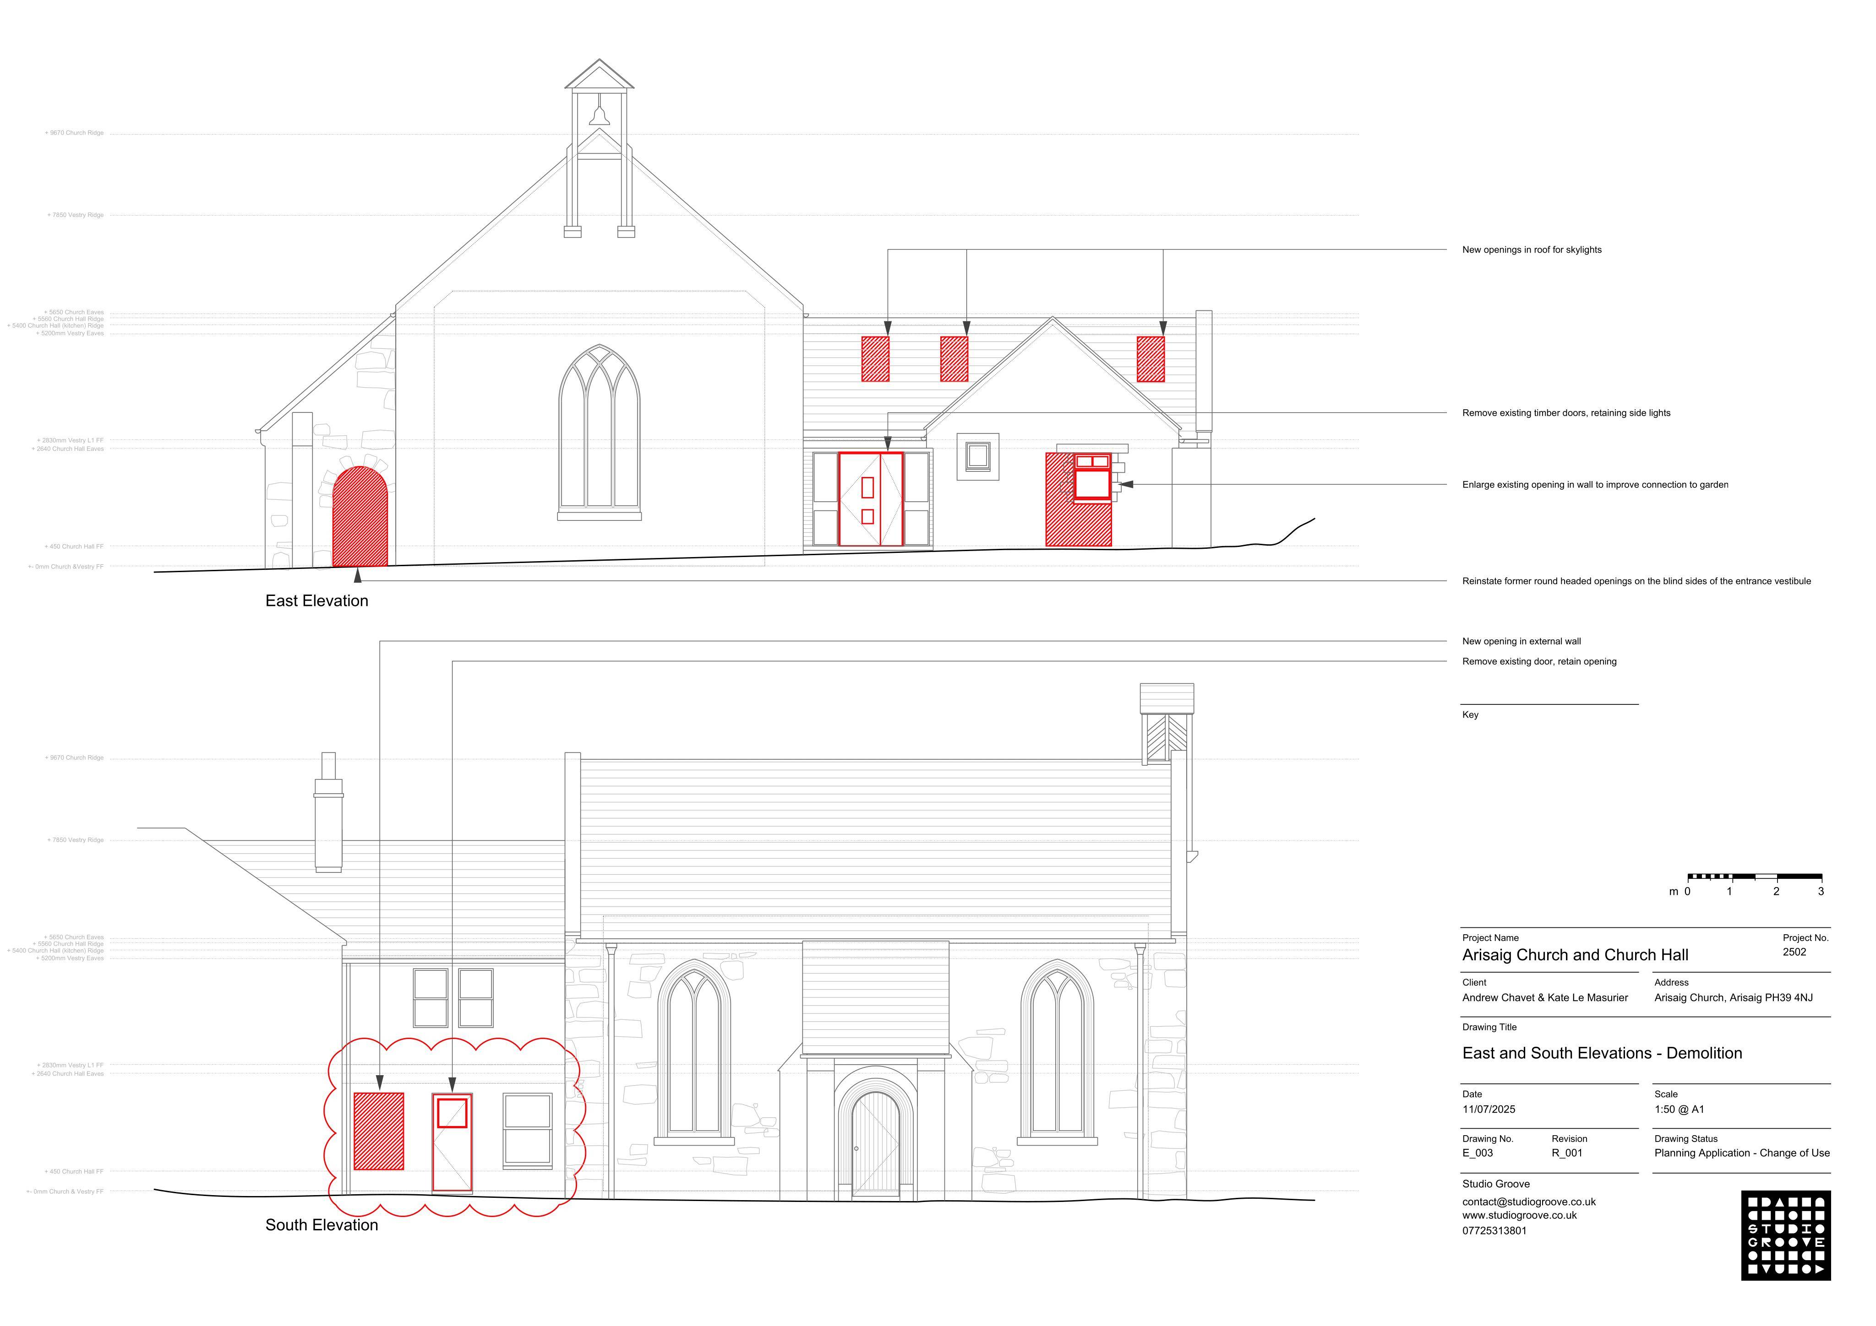
Task: Click phone number '07725313801'
Action: (x=1494, y=1231)
